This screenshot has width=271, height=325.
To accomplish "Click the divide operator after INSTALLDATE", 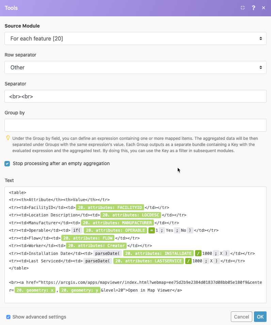I will click(x=198, y=254).
